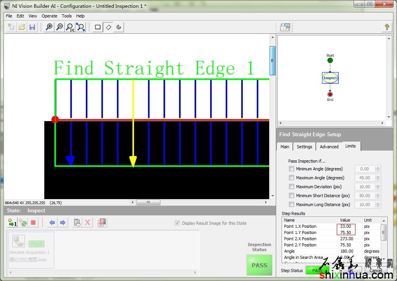Click the New Inspection toolbar icon

[x=11, y=27]
